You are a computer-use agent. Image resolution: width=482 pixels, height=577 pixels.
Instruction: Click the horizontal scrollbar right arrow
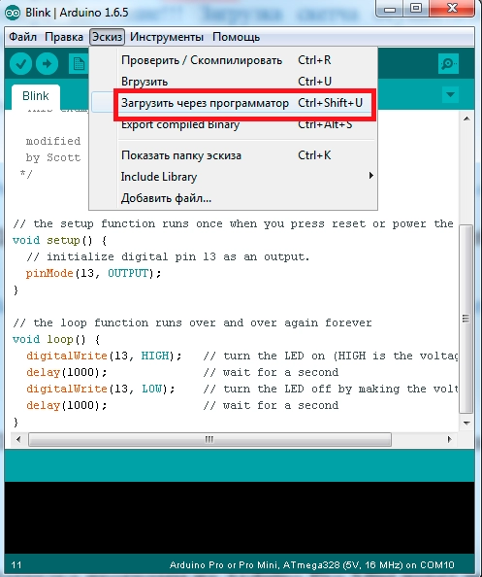[449, 439]
